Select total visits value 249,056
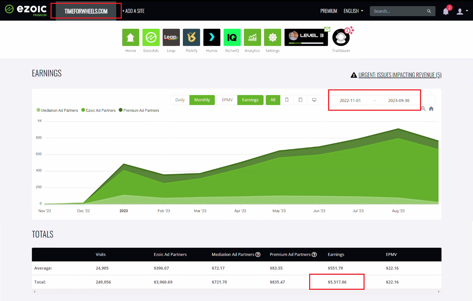473x301 pixels. point(103,282)
